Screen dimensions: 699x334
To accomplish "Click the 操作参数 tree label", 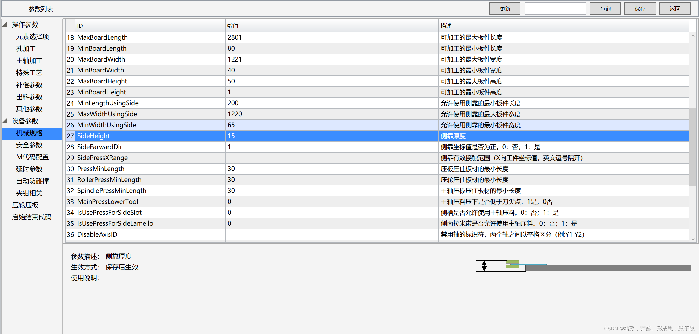I will pyautogui.click(x=25, y=24).
